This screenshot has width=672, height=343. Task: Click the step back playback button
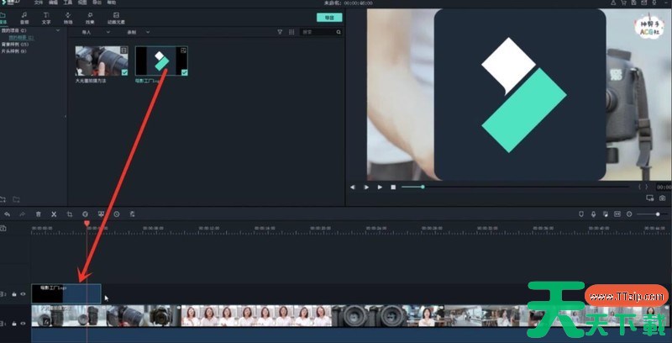point(353,187)
